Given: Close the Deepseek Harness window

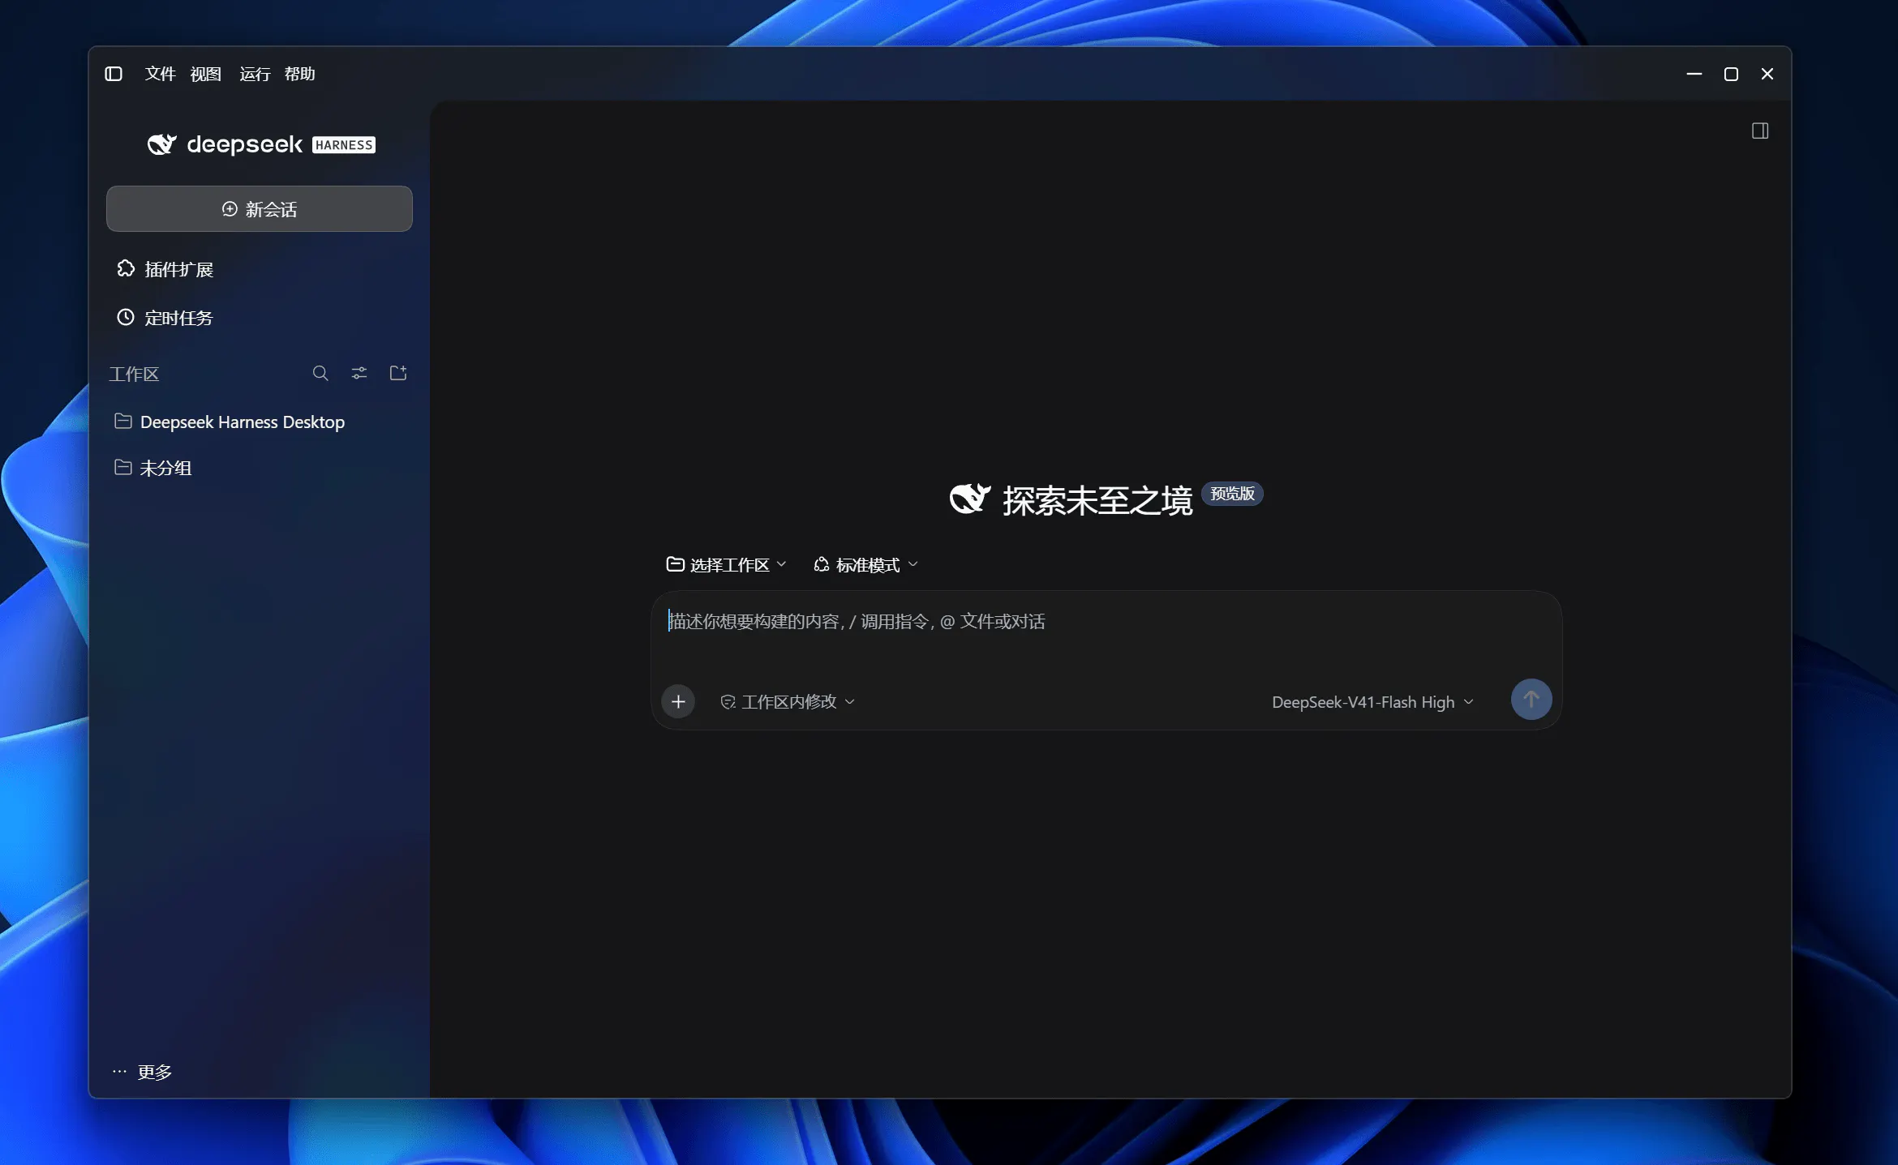Looking at the screenshot, I should pos(1767,74).
